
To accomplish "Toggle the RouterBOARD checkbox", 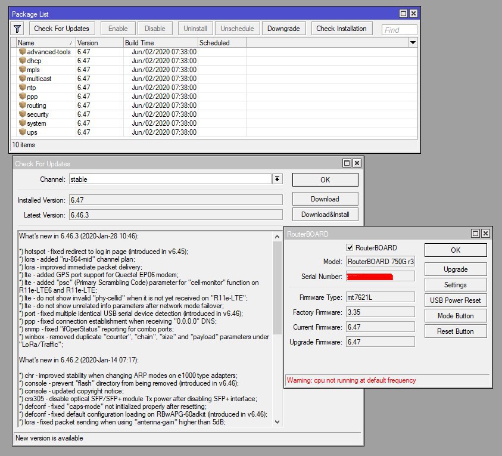I will 350,248.
